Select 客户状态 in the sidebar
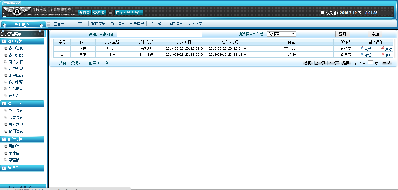Image resolution: width=398 pixels, height=190 pixels. point(16,75)
